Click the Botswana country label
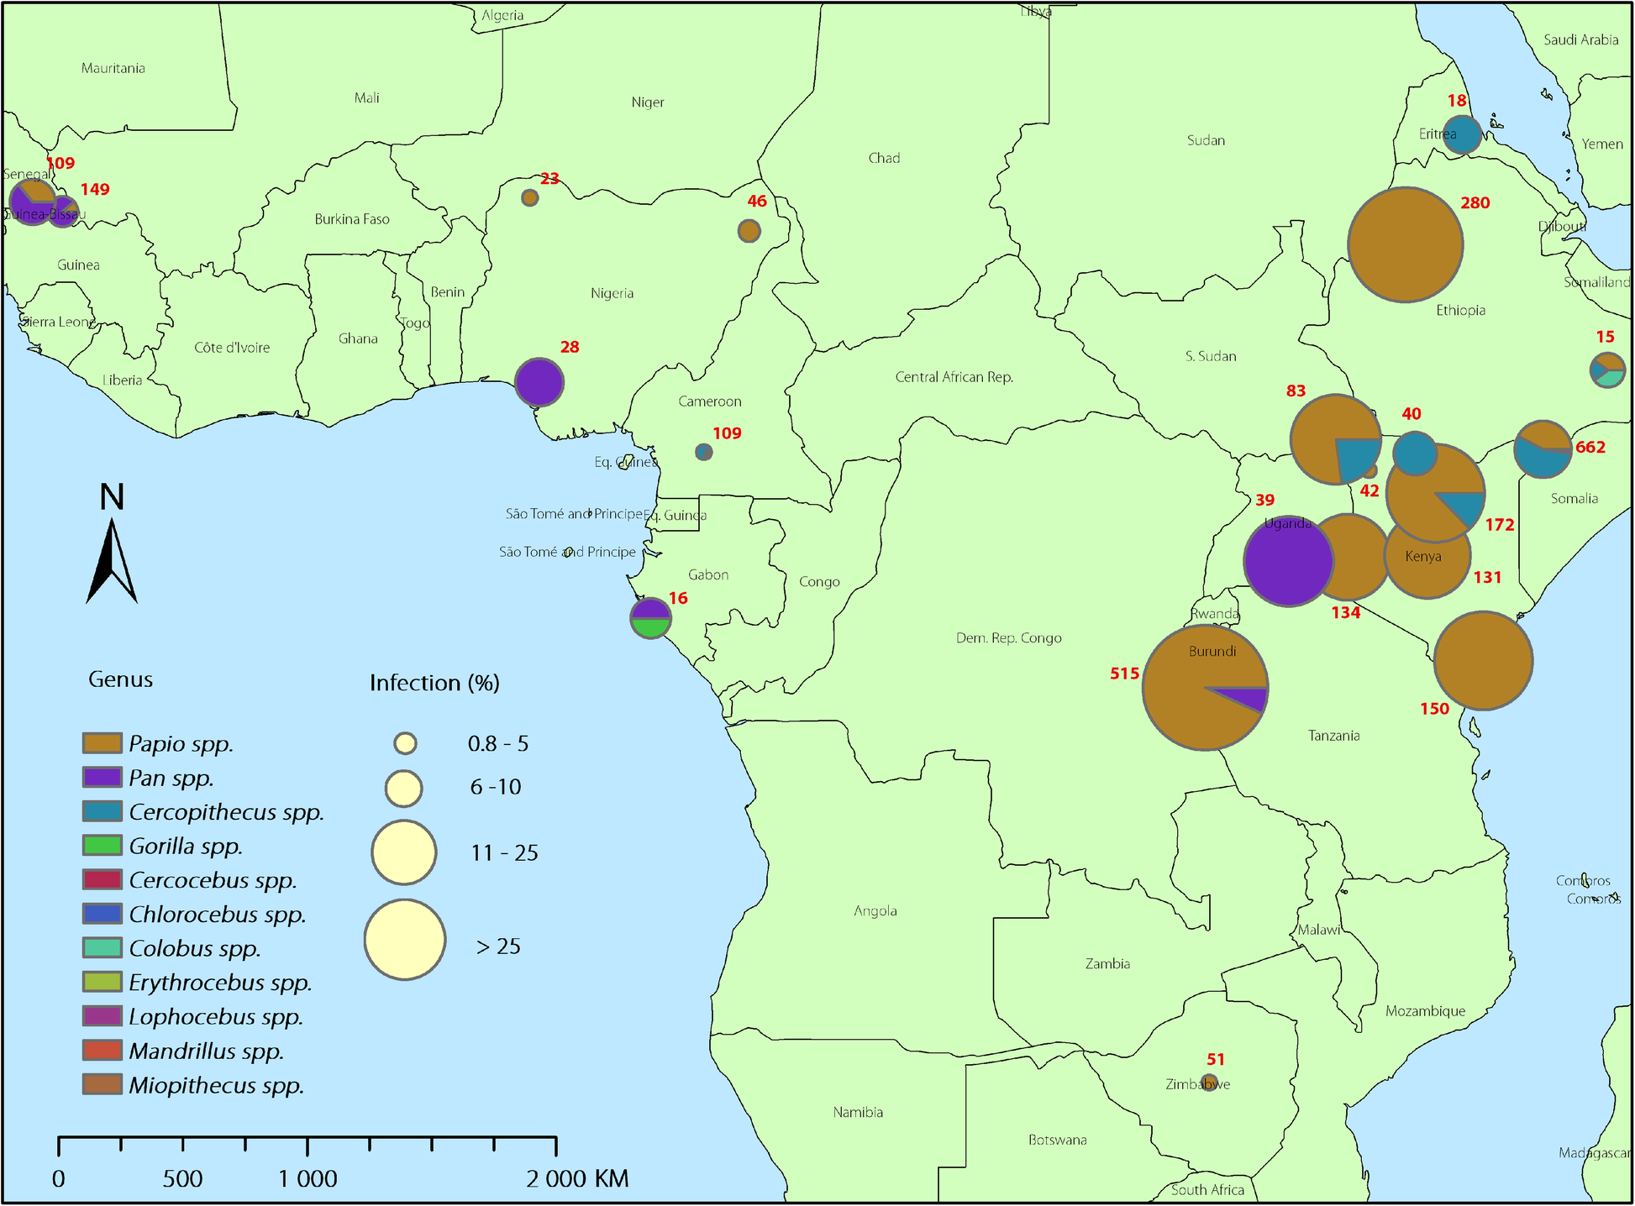Viewport: 1635px width, 1206px height. point(1058,1140)
